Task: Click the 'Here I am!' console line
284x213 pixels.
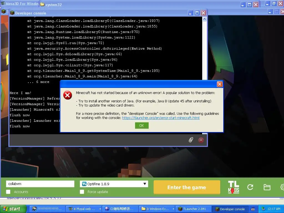Action: pyautogui.click(x=21, y=93)
